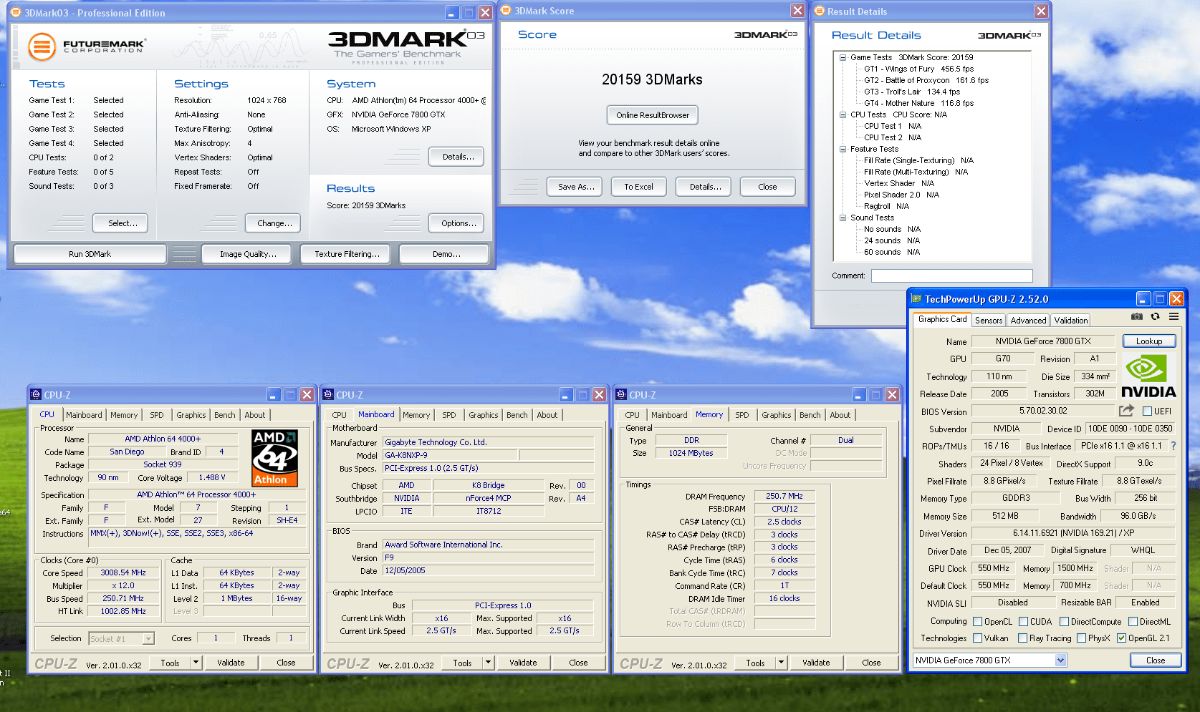Screen dimensions: 1200x712
Task: Click the Image Quality... button
Action: tap(248, 254)
